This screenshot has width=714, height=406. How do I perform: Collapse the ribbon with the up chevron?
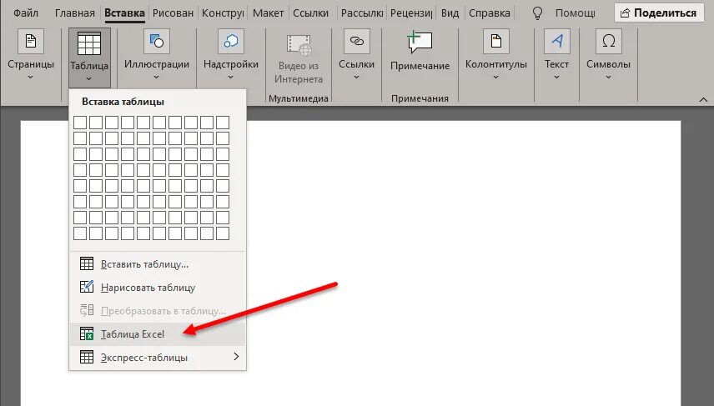tap(703, 99)
